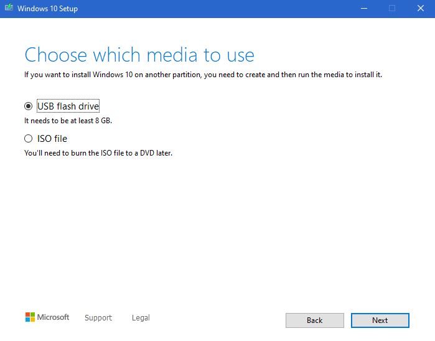The height and width of the screenshot is (341, 435).
Task: Click the 'USB flash drive' option label
Action: (x=68, y=106)
